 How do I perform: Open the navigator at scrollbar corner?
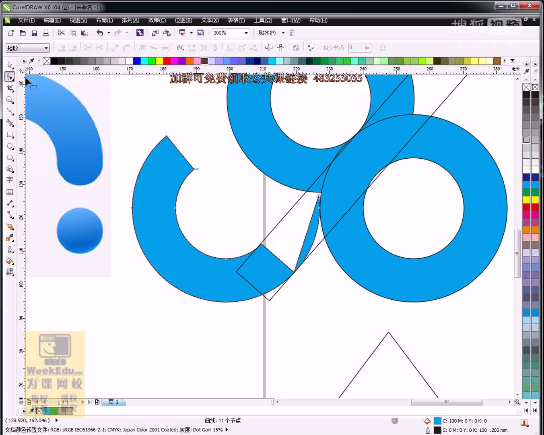(x=517, y=402)
